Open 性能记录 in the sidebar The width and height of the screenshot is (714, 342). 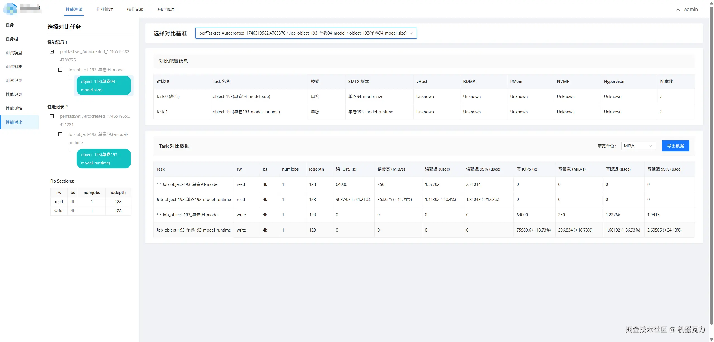click(x=14, y=95)
